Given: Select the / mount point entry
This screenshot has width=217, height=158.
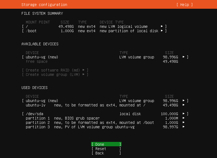Looking at the screenshot, I should (x=27, y=26).
